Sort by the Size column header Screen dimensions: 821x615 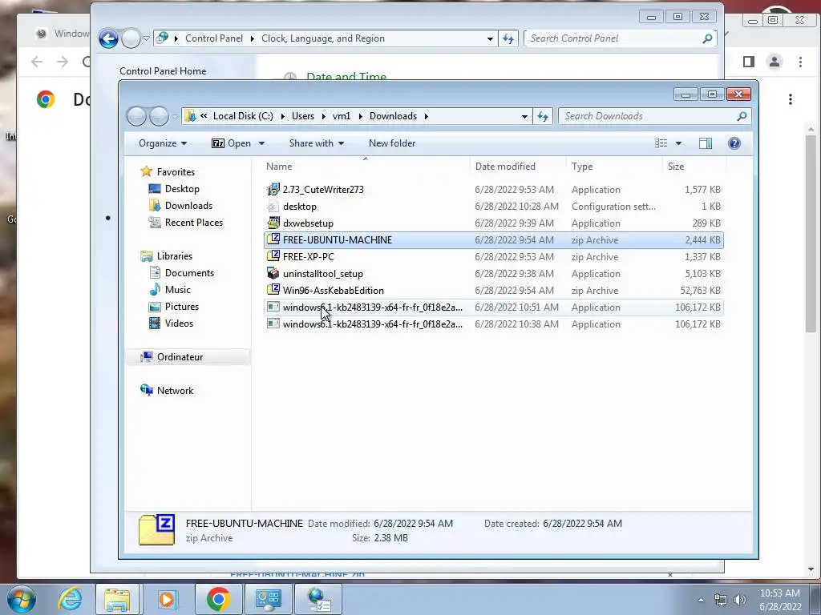pyautogui.click(x=675, y=167)
